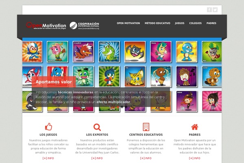The width and height of the screenshot is (244, 163).
Task: Click the gray bat character tile
Action: pos(135,52)
